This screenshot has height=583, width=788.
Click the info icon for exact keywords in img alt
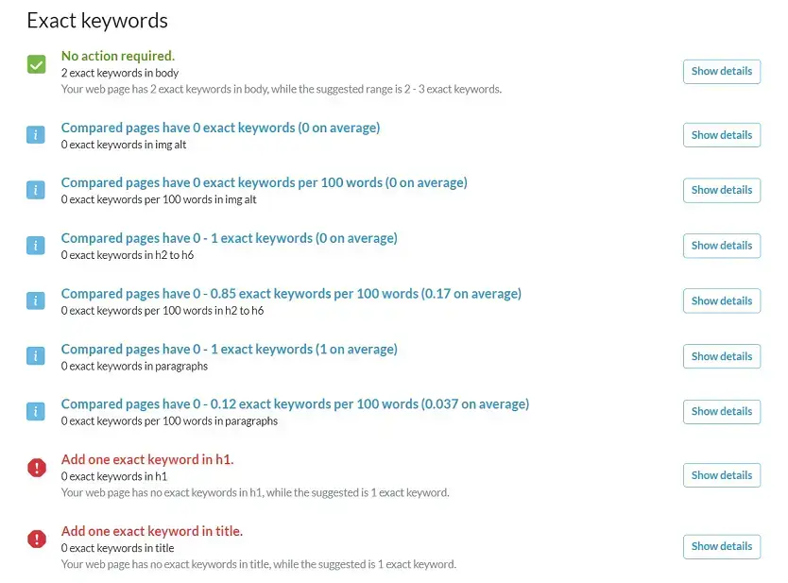click(36, 135)
